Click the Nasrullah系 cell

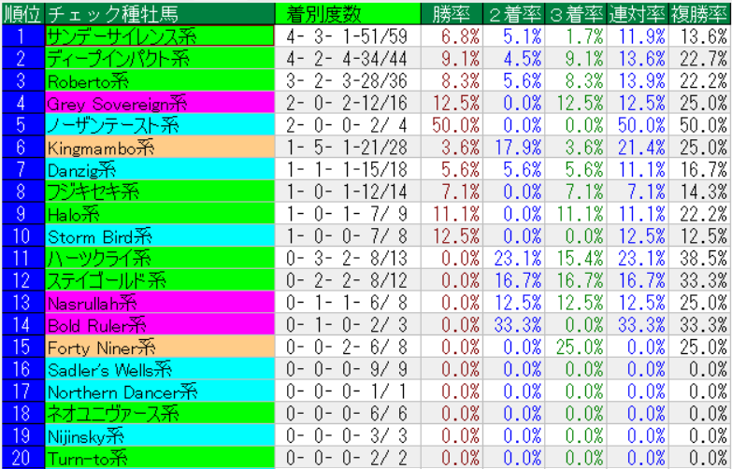[160, 303]
